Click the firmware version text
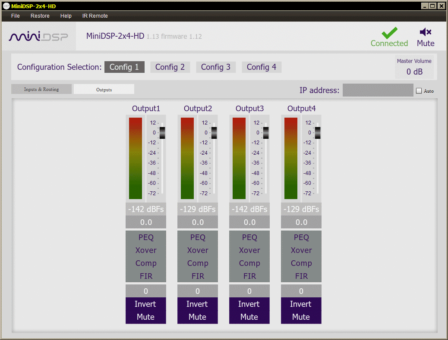The height and width of the screenshot is (340, 448). pyautogui.click(x=174, y=37)
